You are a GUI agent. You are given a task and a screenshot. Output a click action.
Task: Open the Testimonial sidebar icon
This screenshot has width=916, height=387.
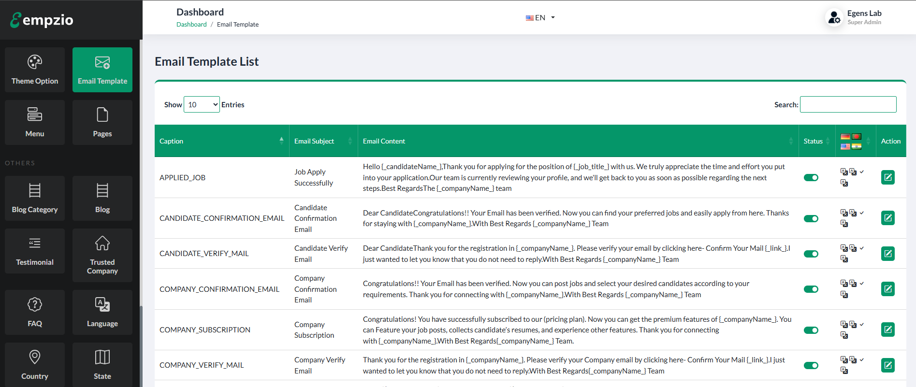pos(35,251)
